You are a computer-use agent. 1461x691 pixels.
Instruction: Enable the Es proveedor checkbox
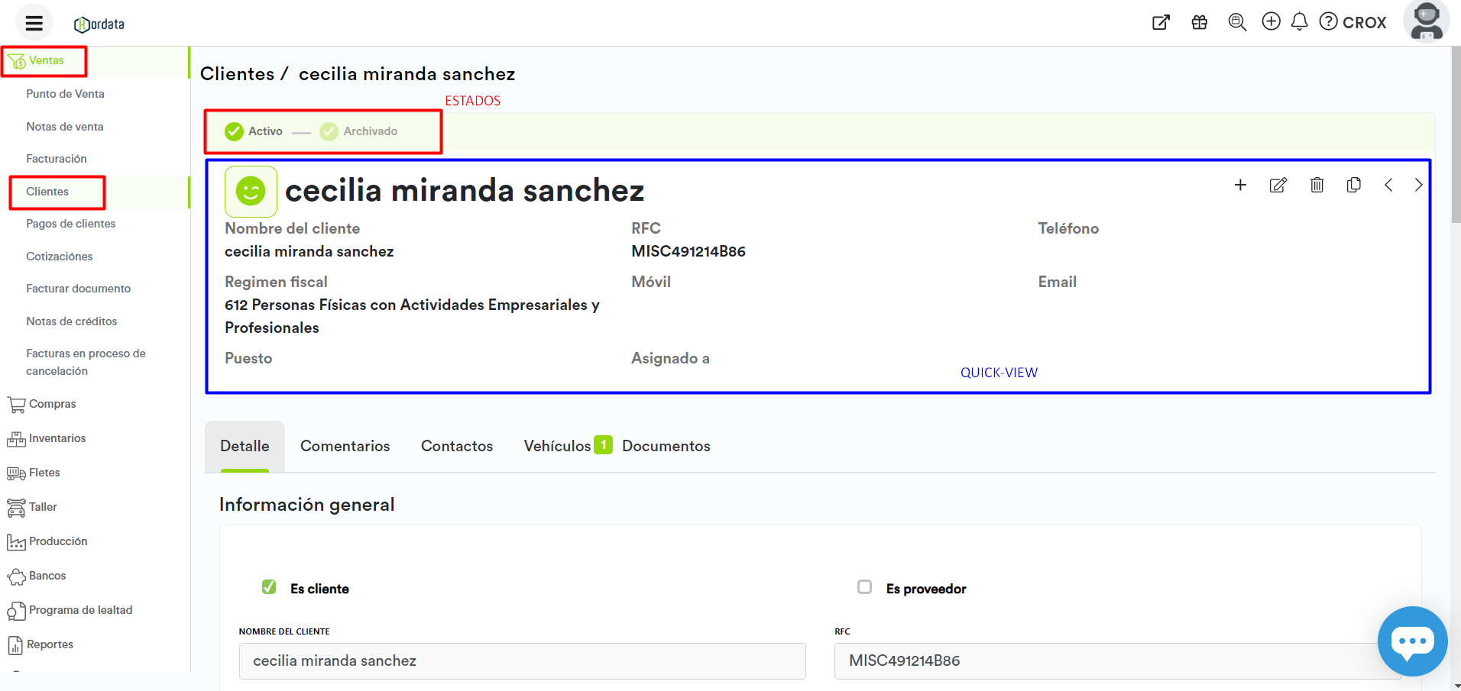(x=864, y=587)
